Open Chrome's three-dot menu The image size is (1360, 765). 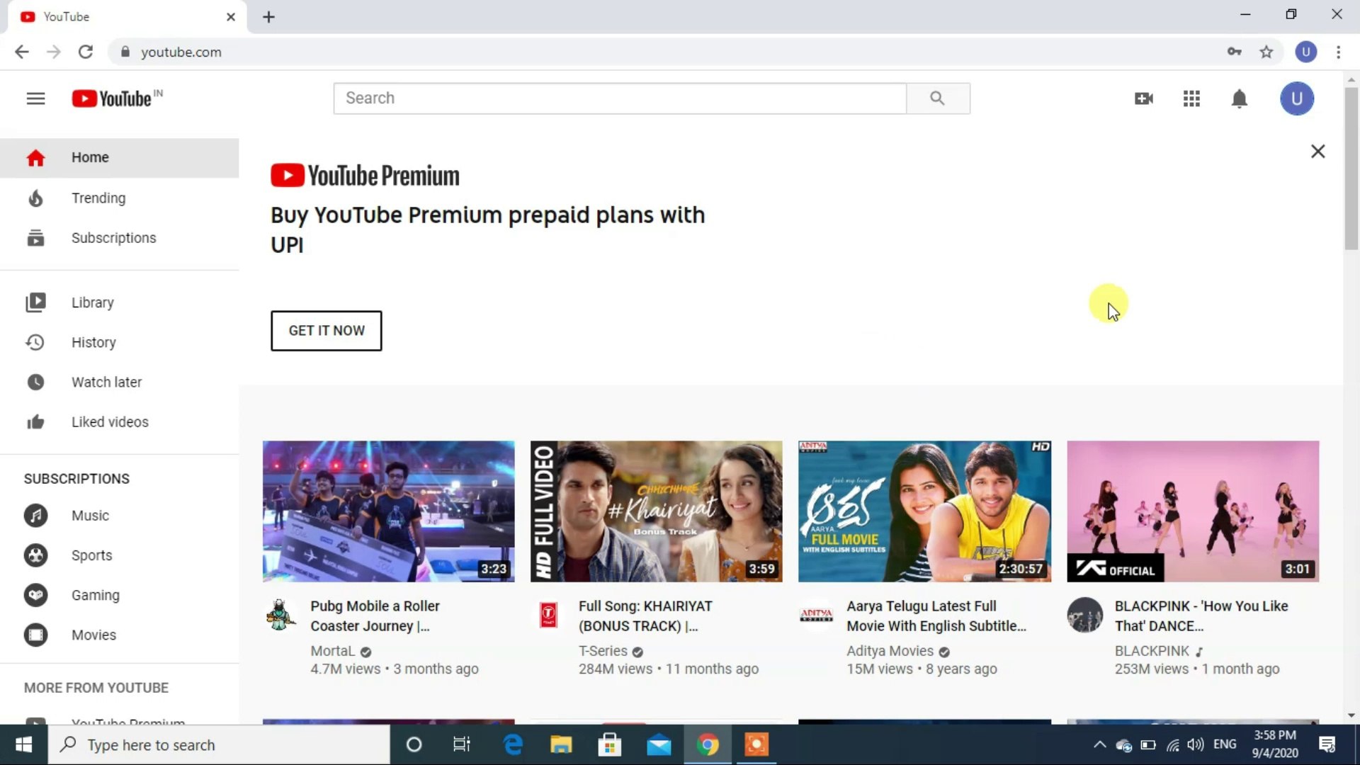point(1339,52)
